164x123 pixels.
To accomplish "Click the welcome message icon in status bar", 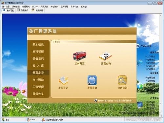I will pyautogui.click(x=43, y=120).
